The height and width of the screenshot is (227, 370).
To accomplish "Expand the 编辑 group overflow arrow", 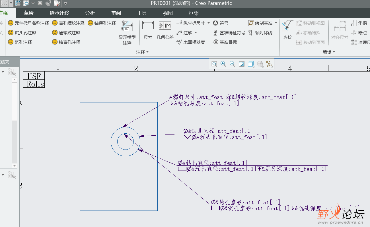I will (334, 52).
